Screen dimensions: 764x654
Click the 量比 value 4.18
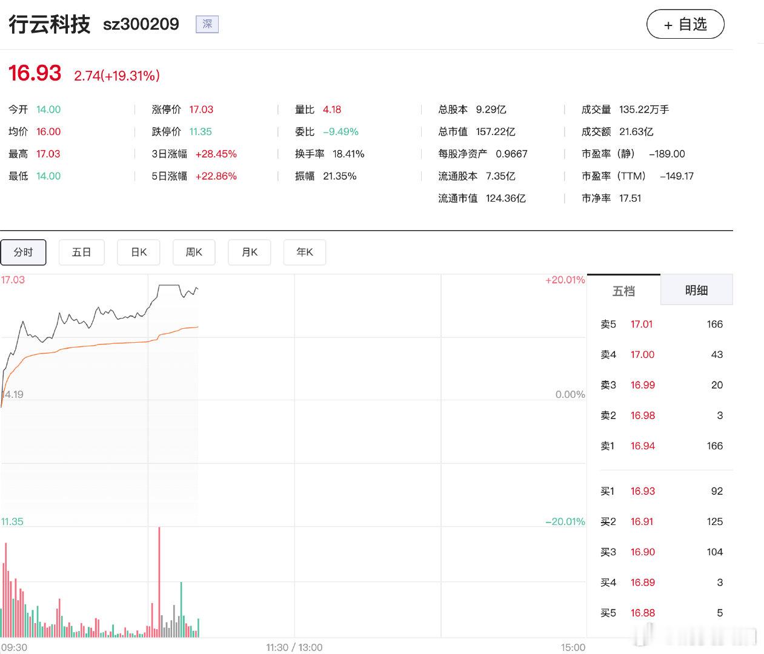pos(332,110)
